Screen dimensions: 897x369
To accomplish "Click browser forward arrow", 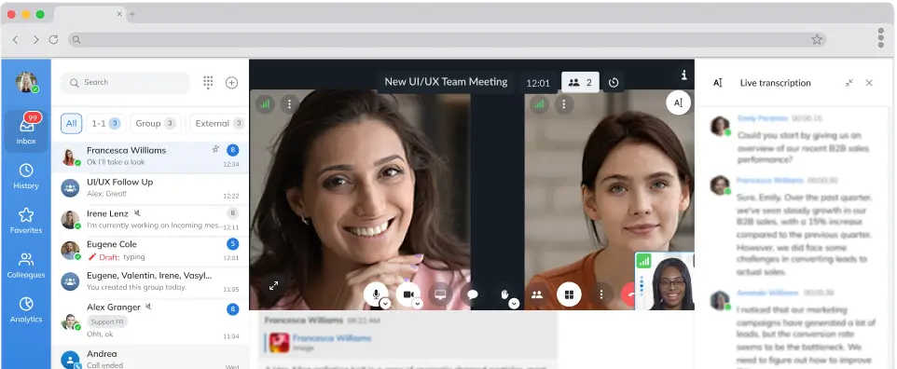I will pos(35,39).
